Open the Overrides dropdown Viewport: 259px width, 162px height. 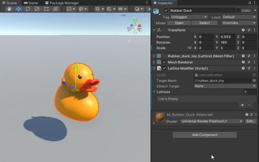[x=239, y=23]
